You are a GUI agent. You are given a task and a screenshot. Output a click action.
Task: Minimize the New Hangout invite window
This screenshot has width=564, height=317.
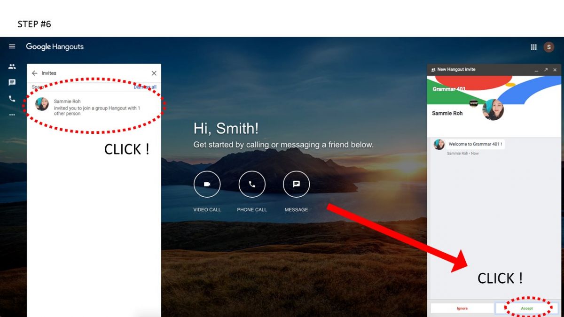(x=536, y=70)
